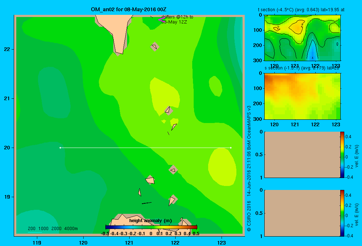Viewport: 362px width, 246px height.
Task: Click longitude label 121 under main map
Action: [129, 242]
